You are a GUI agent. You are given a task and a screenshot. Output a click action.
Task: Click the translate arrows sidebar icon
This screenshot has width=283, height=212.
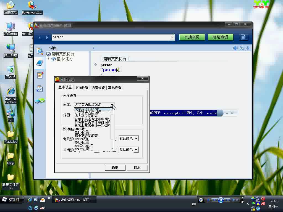point(40,89)
